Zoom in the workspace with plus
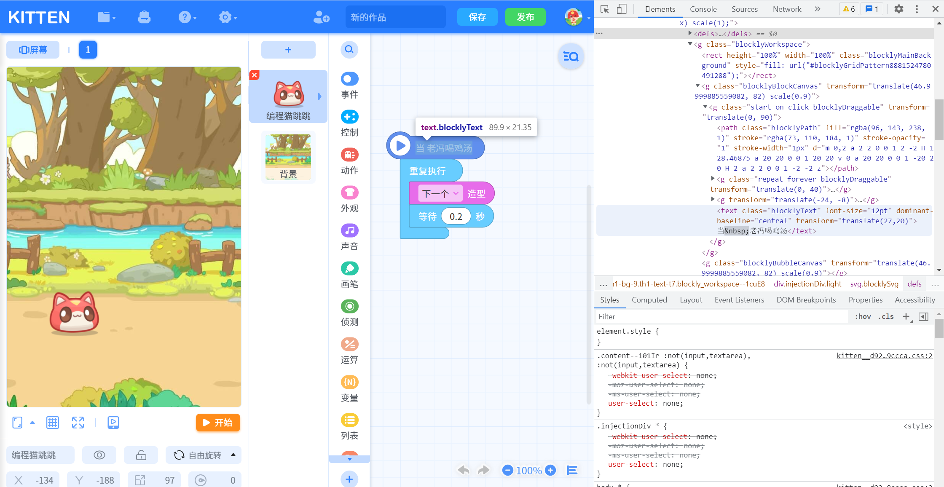The height and width of the screenshot is (487, 944). point(550,470)
